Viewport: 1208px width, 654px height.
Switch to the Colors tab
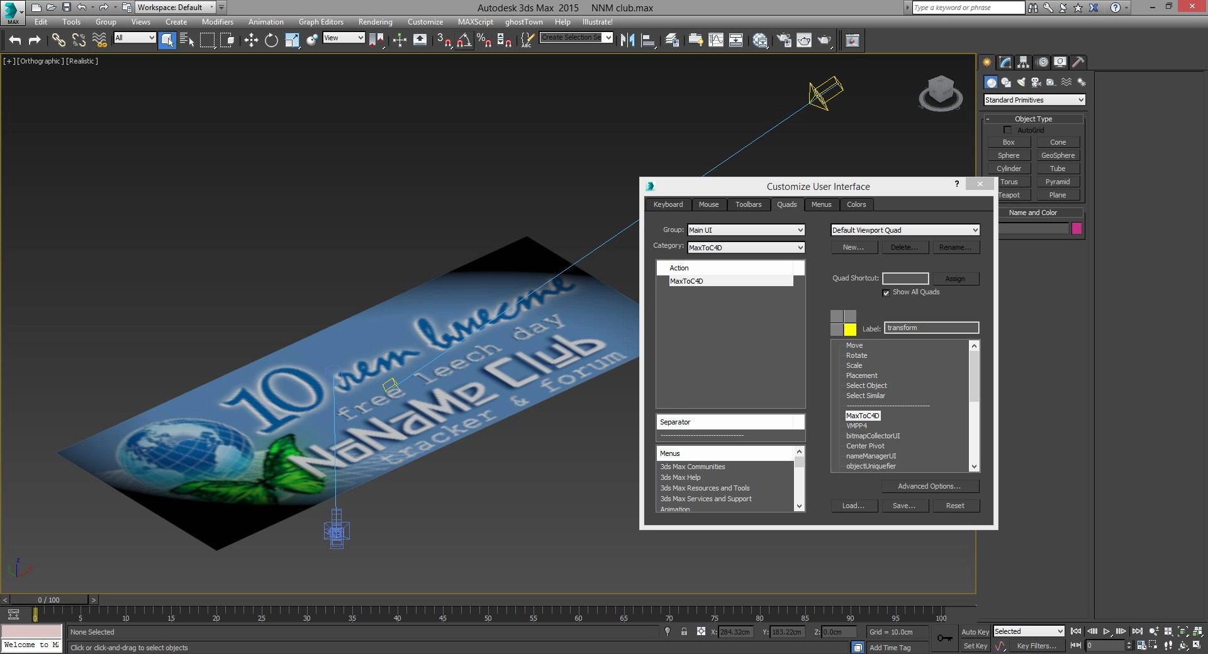pyautogui.click(x=856, y=204)
